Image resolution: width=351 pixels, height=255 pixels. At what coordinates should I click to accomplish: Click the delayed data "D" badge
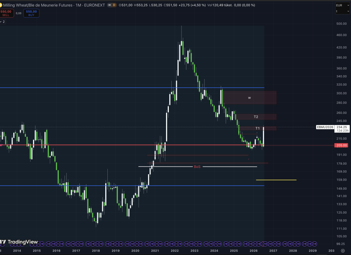[x=114, y=5]
